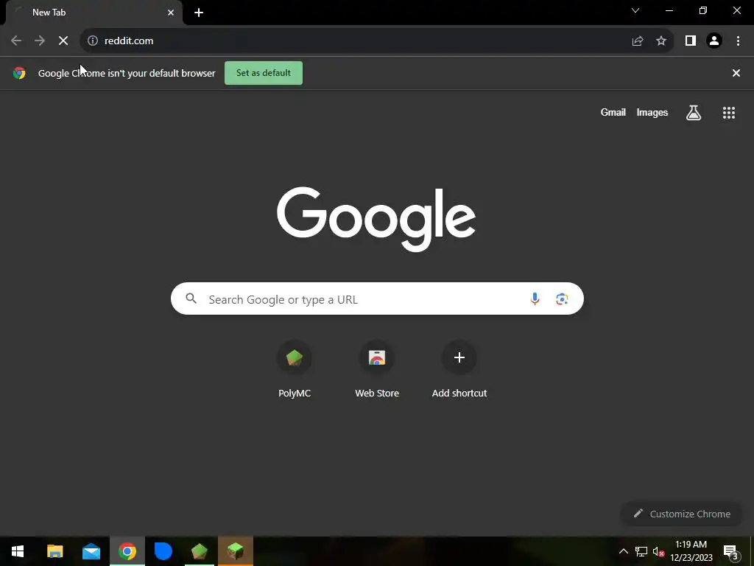Stop loading the page

tap(63, 41)
